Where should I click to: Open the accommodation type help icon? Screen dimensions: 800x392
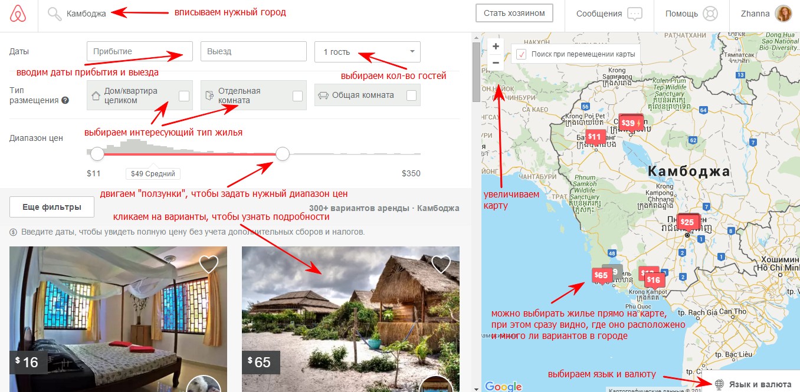[65, 101]
